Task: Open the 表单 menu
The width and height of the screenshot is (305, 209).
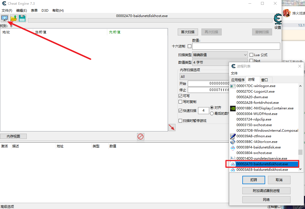Action: 34,11
